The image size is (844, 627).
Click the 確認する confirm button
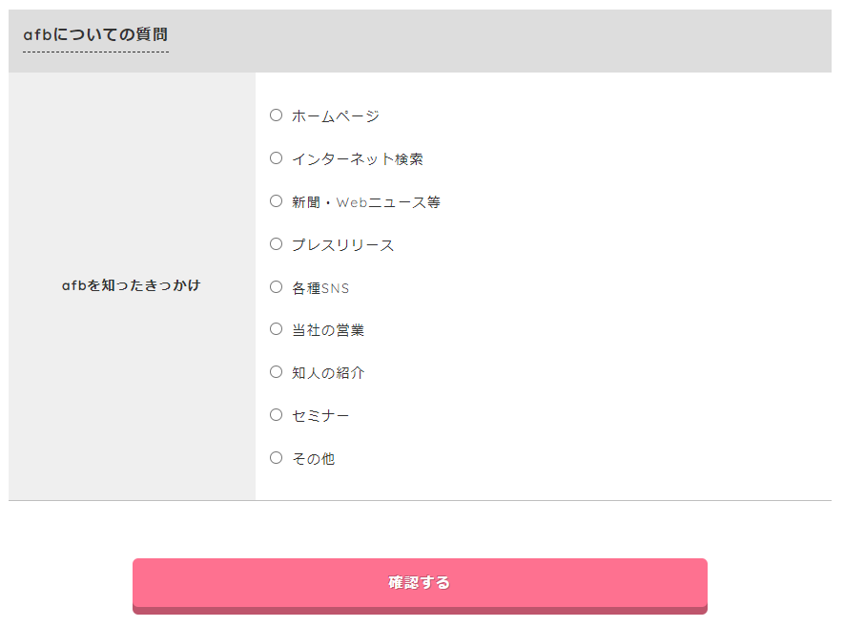(x=420, y=582)
